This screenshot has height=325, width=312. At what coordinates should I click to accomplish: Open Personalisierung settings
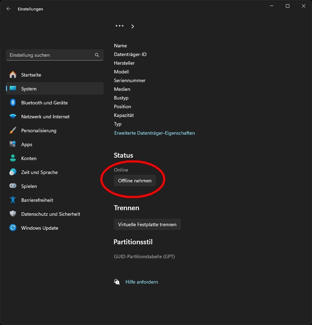point(55,130)
